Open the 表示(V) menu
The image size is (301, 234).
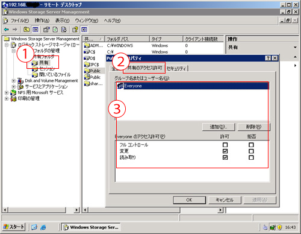(62, 21)
